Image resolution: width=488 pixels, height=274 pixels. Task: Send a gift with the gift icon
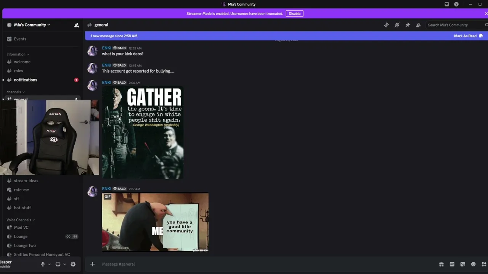441,264
